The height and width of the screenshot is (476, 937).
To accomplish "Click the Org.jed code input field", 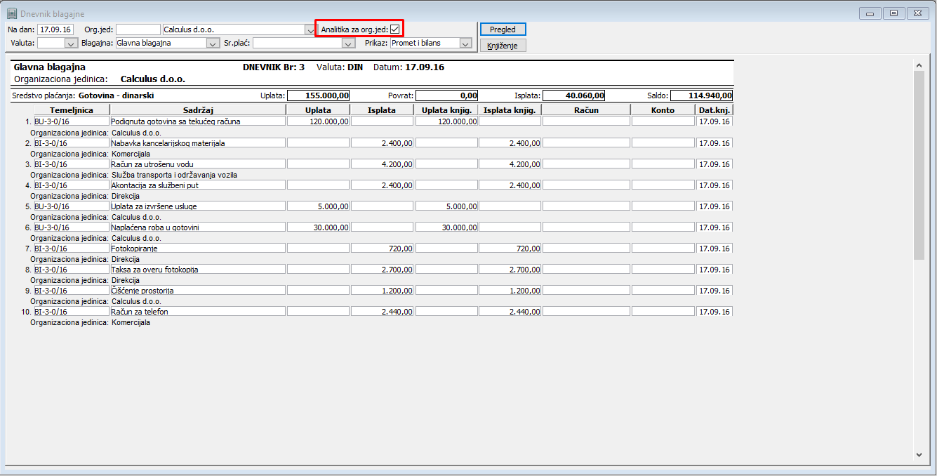I will (x=138, y=29).
